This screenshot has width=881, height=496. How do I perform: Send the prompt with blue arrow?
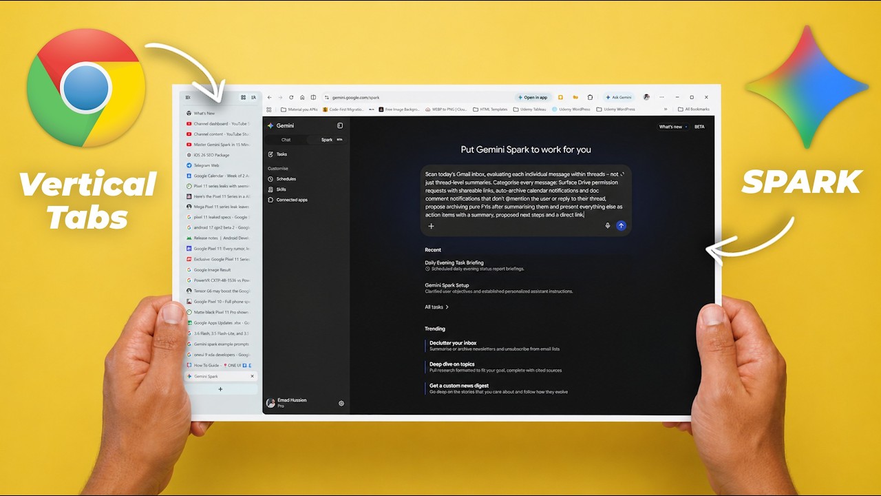(621, 225)
